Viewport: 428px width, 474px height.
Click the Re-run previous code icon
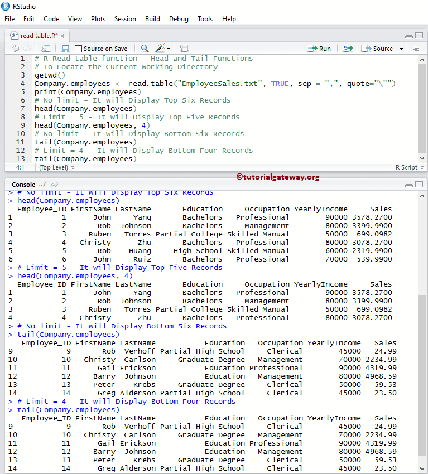click(x=348, y=49)
